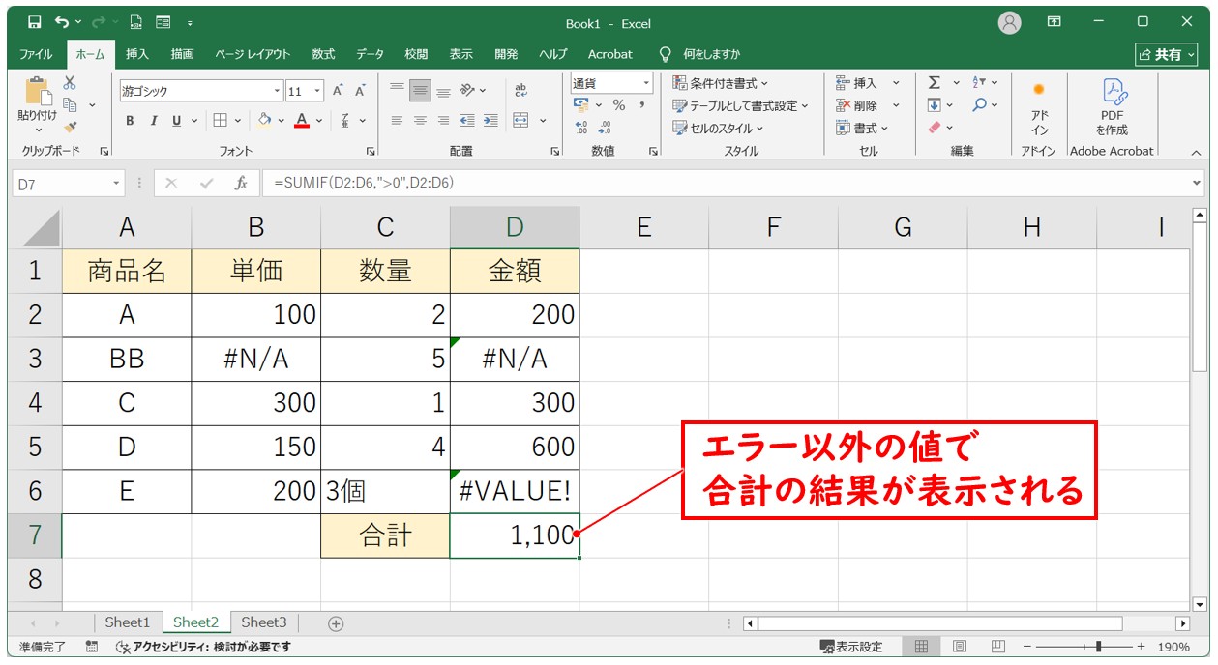Viewport: 1218px width, 665px height.
Task: Open 条件付き書式 conditional formatting button
Action: [x=721, y=83]
